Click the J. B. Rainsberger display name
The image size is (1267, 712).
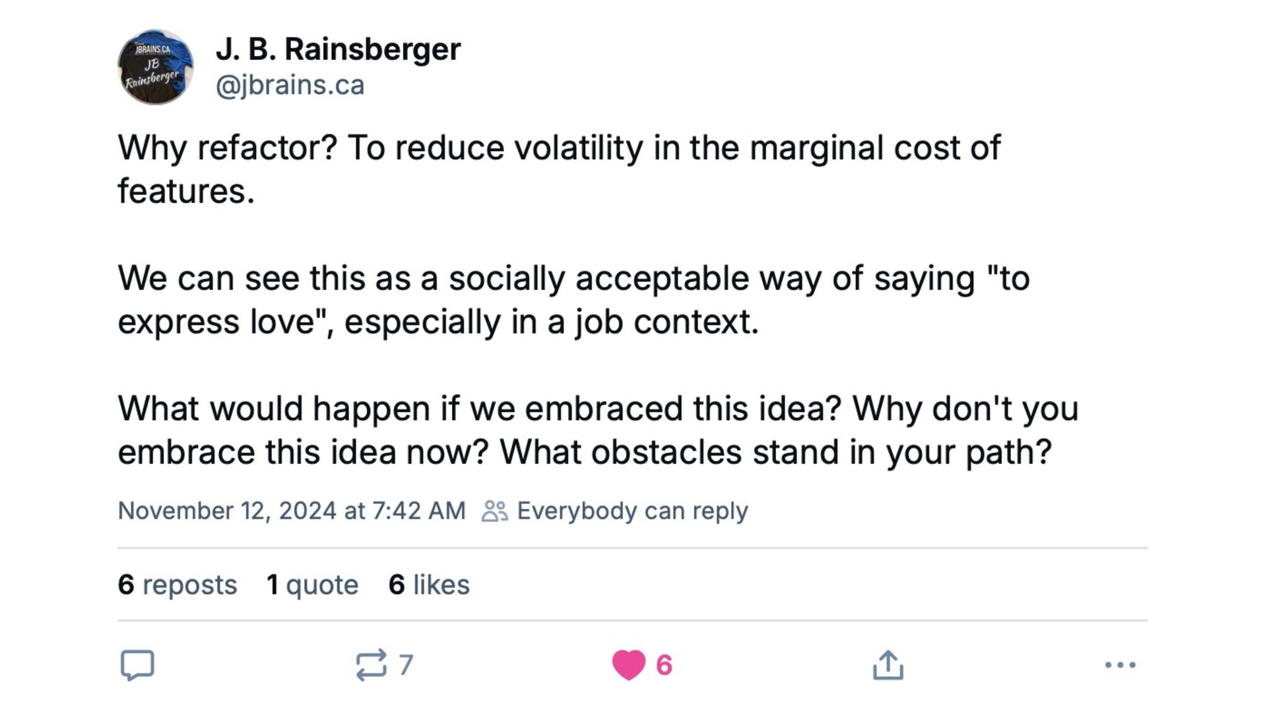338,49
